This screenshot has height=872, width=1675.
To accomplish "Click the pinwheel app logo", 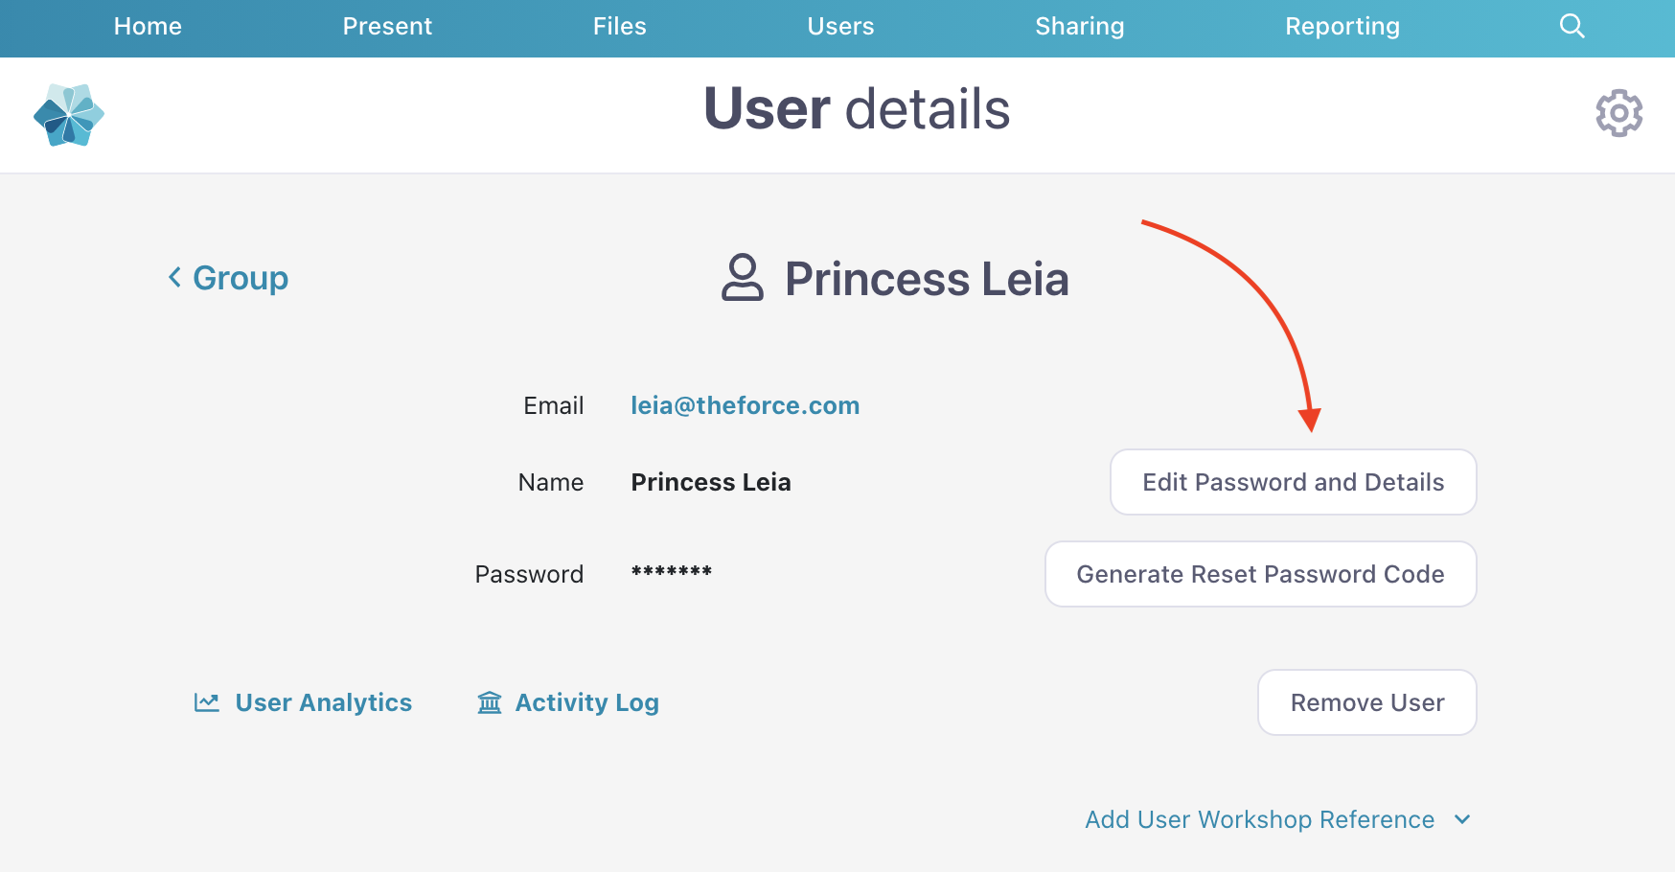I will tap(68, 115).
